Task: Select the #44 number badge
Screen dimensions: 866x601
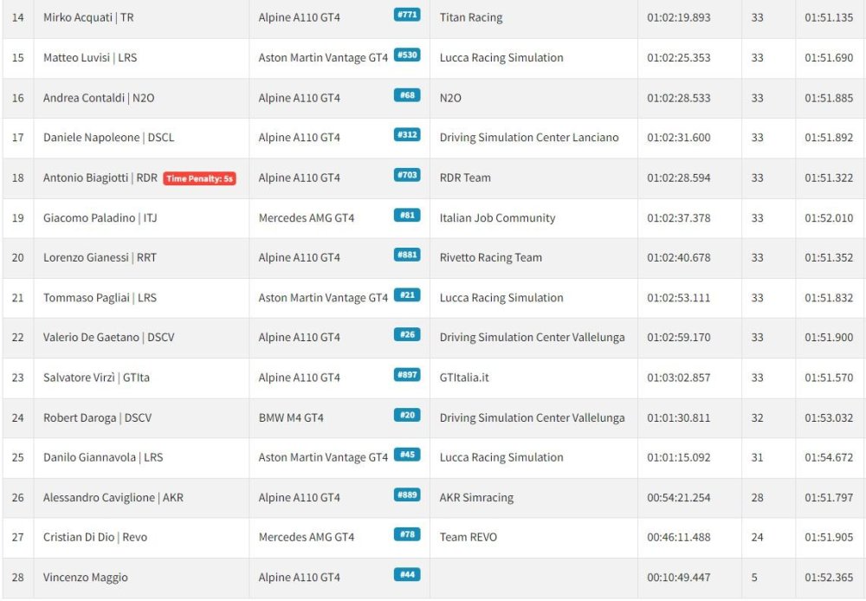Action: coord(407,574)
